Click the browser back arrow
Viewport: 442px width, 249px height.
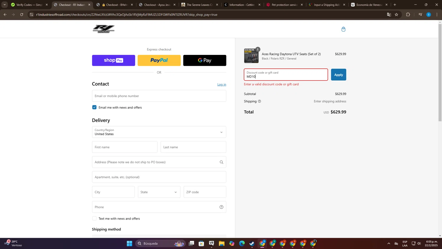point(5,14)
